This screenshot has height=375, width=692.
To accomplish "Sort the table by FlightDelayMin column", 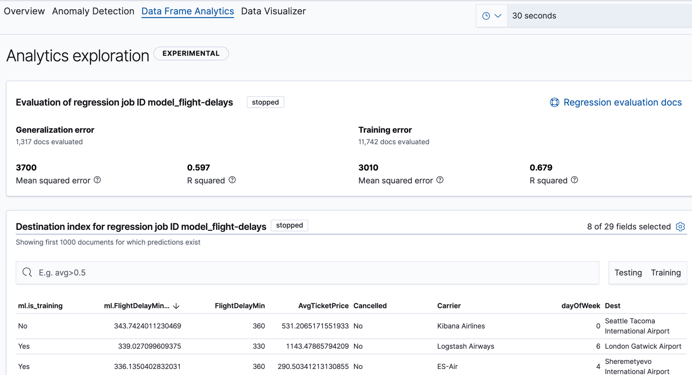I will pyautogui.click(x=240, y=305).
